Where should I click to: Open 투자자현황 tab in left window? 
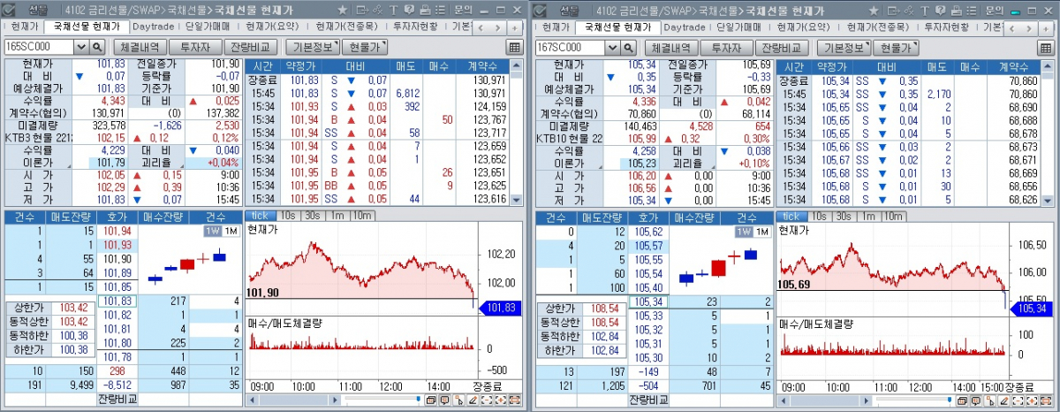(x=414, y=27)
